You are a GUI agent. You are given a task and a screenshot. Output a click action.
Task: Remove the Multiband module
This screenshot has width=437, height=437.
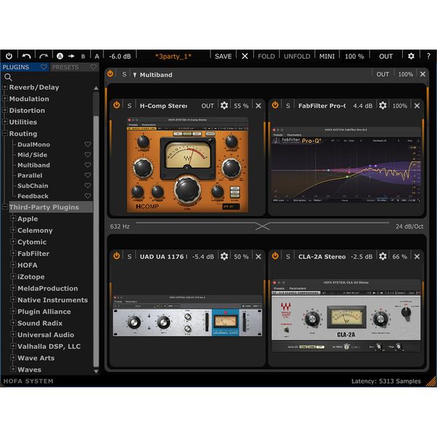coord(422,74)
